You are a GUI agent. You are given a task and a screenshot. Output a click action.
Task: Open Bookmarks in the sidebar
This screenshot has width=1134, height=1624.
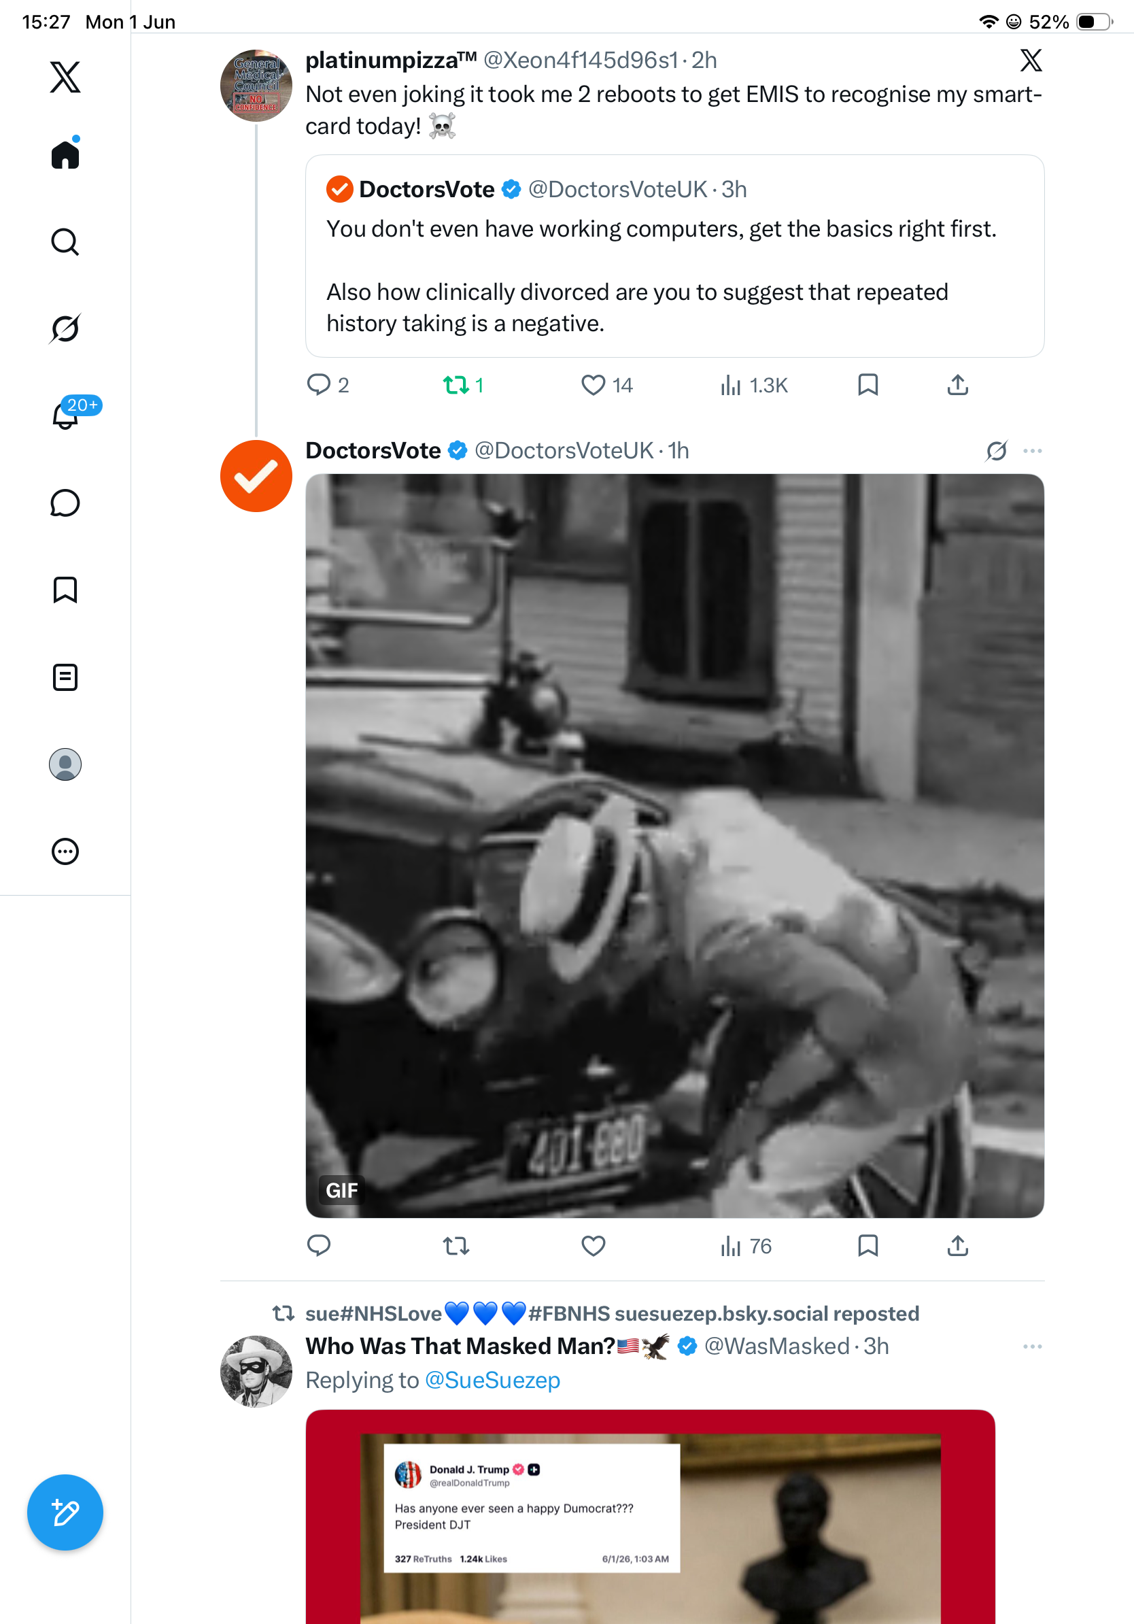pos(65,590)
